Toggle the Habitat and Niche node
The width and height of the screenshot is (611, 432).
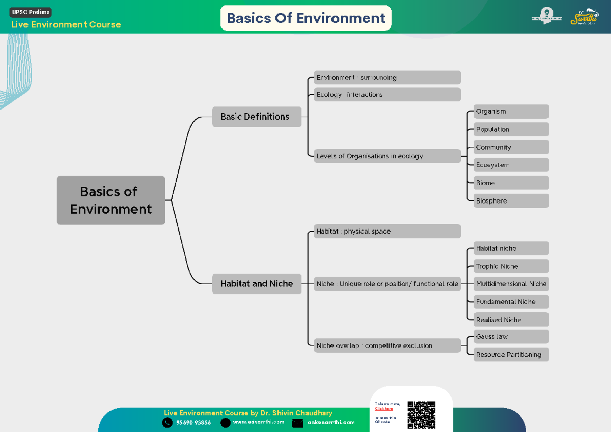tap(257, 284)
